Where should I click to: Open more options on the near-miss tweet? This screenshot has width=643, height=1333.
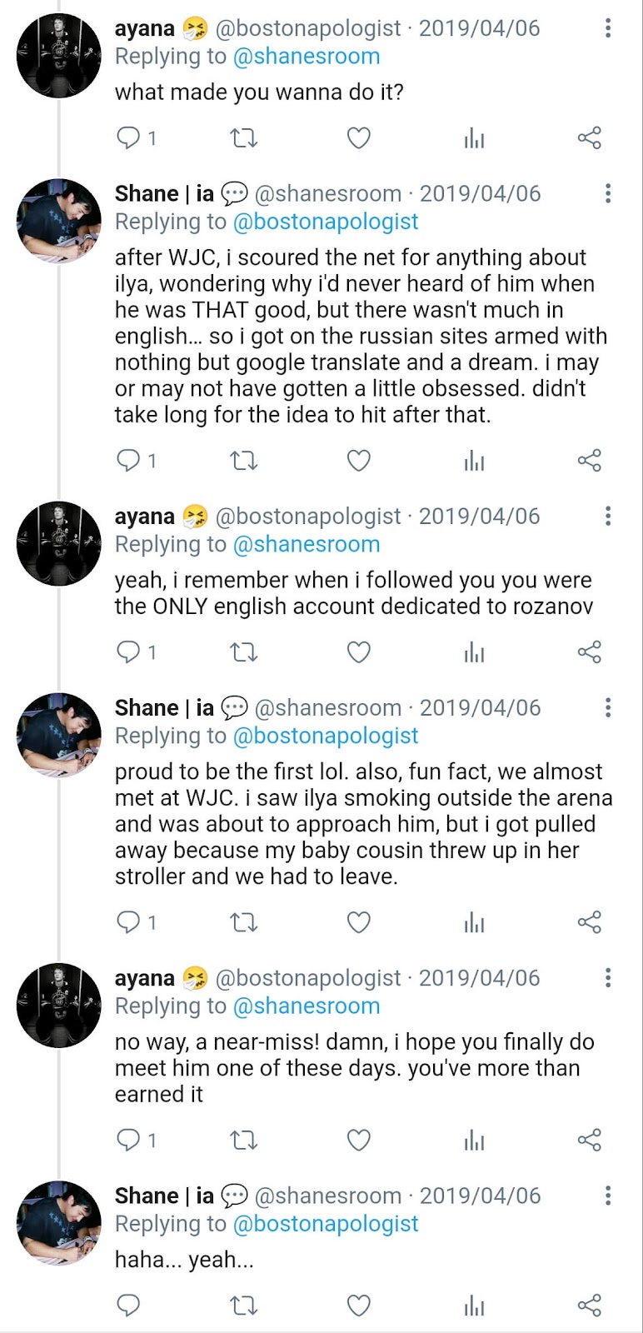[608, 978]
